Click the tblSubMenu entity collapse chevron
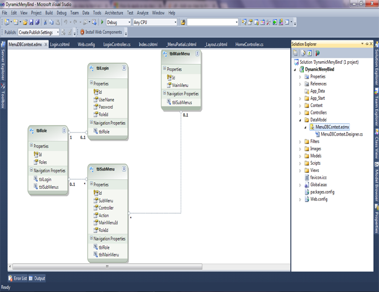Screen dimensions: 379x292 [x=124, y=169]
